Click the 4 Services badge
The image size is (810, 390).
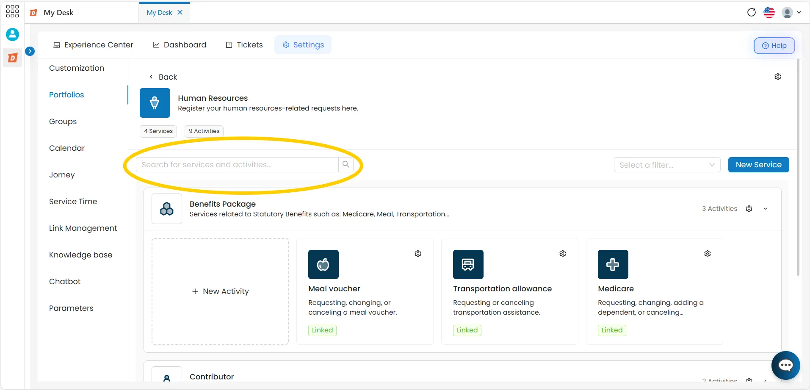[x=158, y=131]
